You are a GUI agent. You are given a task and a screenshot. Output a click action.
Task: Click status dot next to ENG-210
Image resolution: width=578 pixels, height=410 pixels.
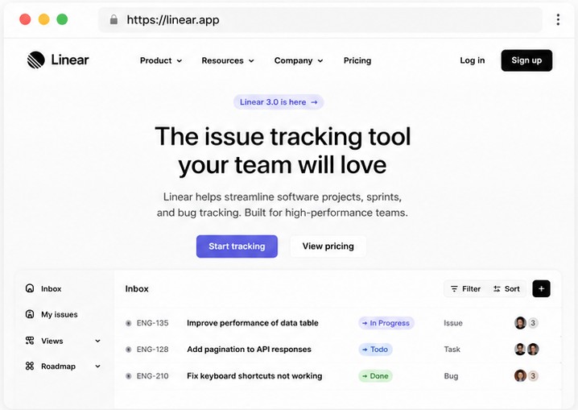pyautogui.click(x=128, y=376)
